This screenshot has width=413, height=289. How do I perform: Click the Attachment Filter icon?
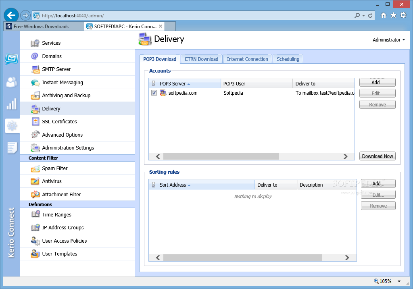tap(35, 195)
